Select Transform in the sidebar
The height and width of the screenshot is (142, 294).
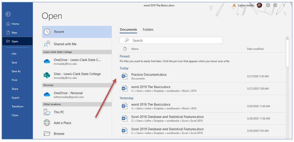coord(17,106)
